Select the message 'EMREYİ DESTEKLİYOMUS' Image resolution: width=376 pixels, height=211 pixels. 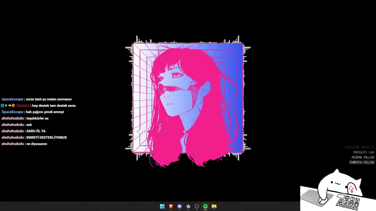coord(47,137)
